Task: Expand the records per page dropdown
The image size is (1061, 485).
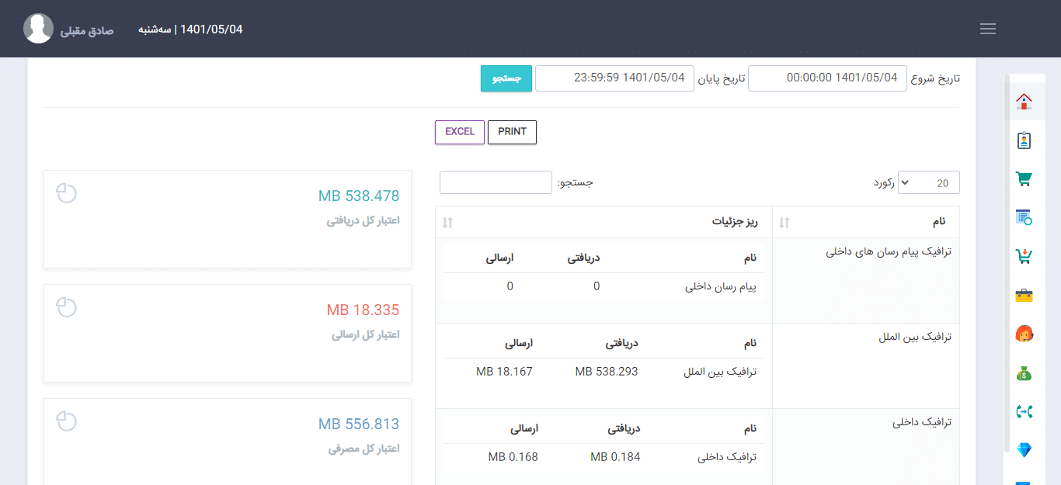Action: click(x=928, y=183)
